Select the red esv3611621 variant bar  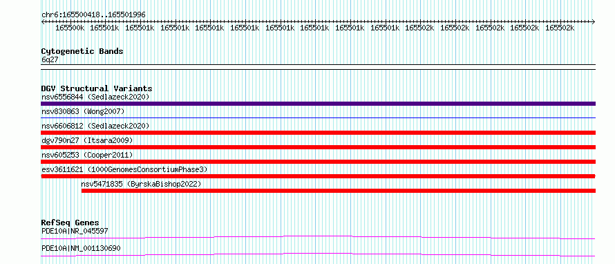click(318, 176)
